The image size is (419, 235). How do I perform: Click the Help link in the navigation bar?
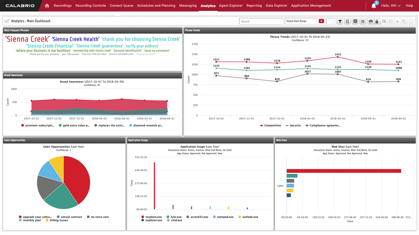(410, 5)
